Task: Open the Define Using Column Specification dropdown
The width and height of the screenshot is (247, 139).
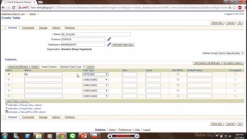Action: [x=230, y=53]
